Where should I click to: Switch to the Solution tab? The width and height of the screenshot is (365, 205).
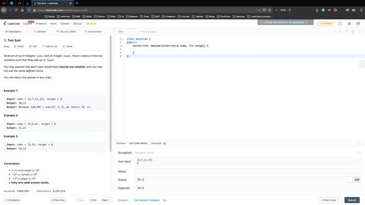point(40,32)
